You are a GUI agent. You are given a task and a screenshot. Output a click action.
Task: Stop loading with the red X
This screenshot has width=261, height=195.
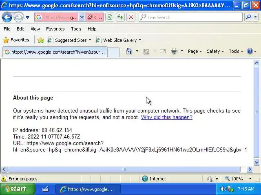[x=131, y=17]
